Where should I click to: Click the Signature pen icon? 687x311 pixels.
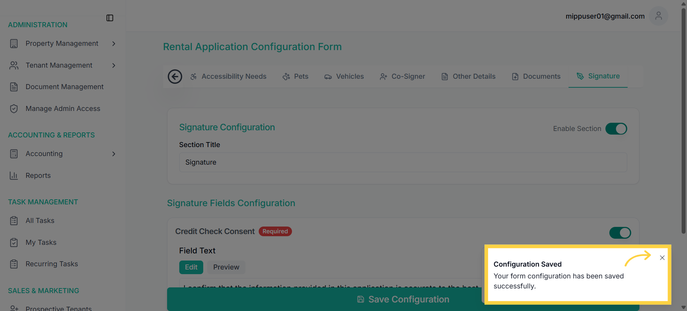[x=580, y=76]
